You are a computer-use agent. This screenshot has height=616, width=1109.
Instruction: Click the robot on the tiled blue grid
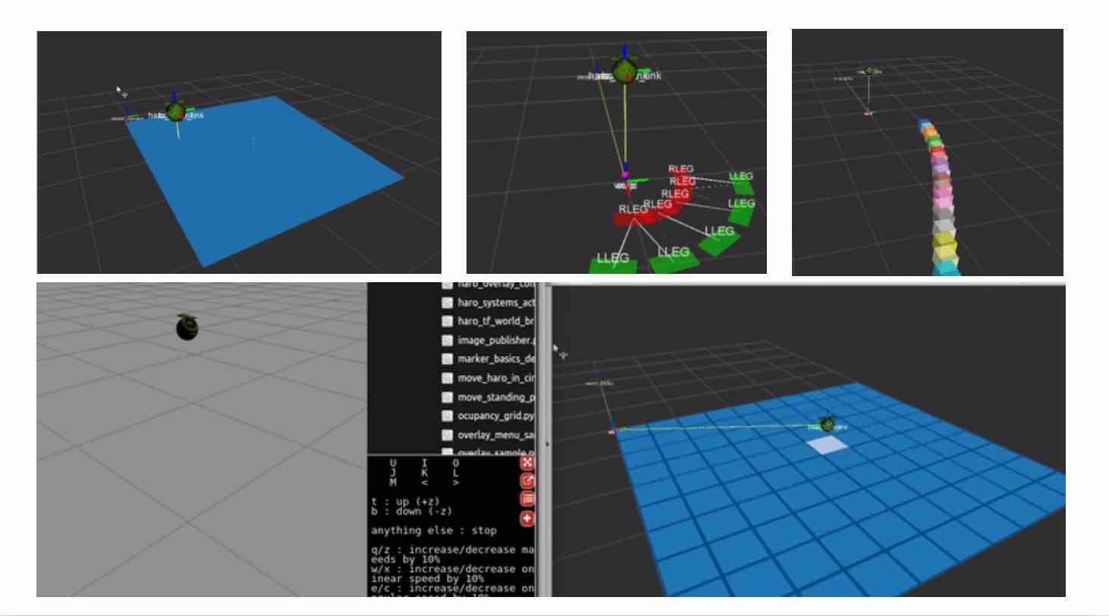tap(828, 424)
